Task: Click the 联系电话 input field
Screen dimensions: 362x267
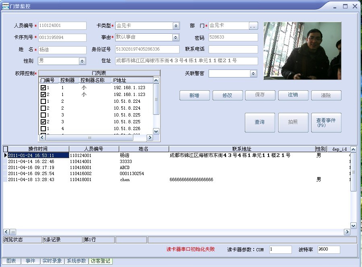Action: coord(233,49)
